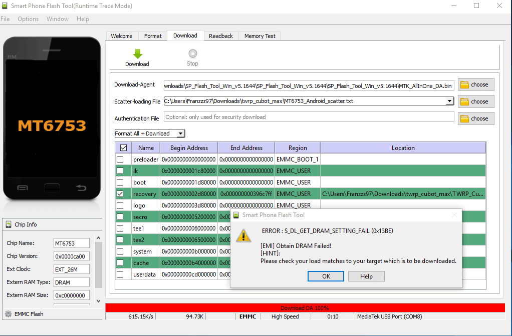Click the 615.15K/s transfer speed status
Image resolution: width=512 pixels, height=336 pixels.
point(141,316)
